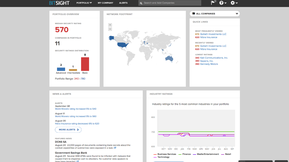Click the Industry Ratings panel heading
Screen dimensions: 289x162
(x=161, y=94)
